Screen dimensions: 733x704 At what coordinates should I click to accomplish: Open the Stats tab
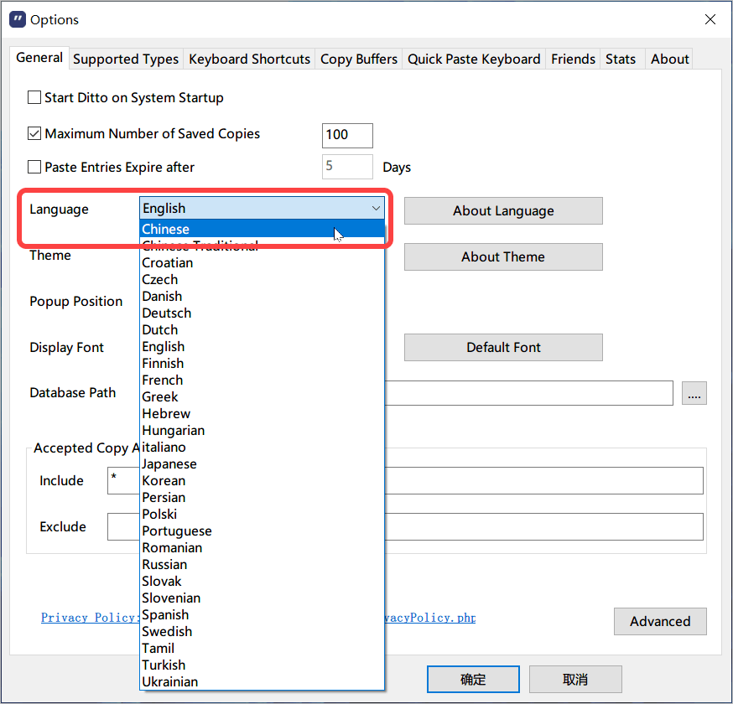621,60
